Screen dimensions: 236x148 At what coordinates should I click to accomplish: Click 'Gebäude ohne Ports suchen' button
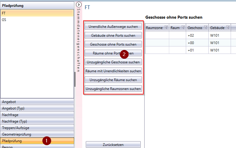click(113, 36)
